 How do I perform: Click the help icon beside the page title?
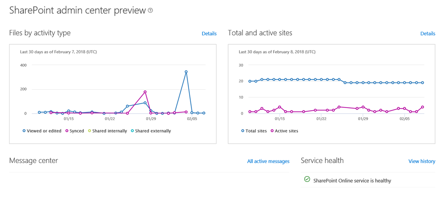coord(150,11)
